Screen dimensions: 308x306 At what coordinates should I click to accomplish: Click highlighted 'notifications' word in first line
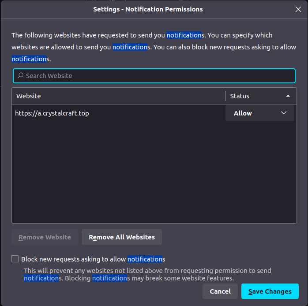(184, 35)
